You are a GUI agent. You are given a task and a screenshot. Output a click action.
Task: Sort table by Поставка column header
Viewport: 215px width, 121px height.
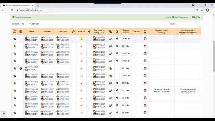pos(47,31)
